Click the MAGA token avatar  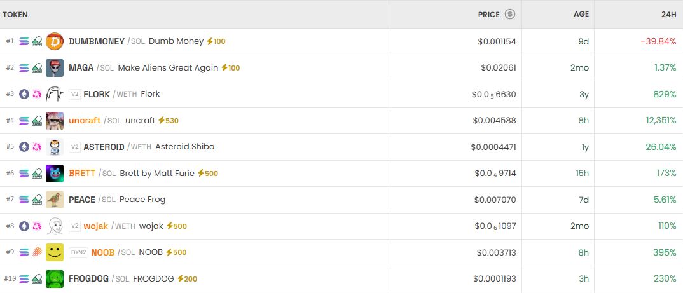point(55,67)
